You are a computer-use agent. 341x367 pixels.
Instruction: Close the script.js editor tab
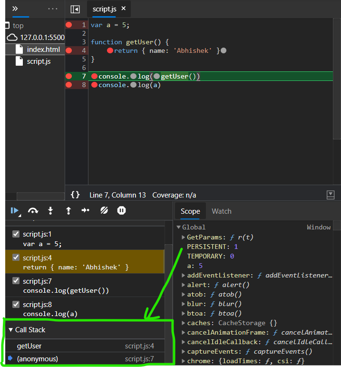(x=124, y=9)
